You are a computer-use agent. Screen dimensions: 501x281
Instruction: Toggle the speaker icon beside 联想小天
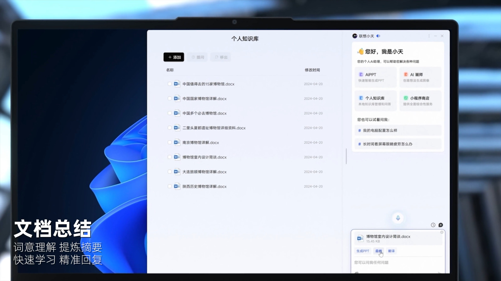coord(378,36)
